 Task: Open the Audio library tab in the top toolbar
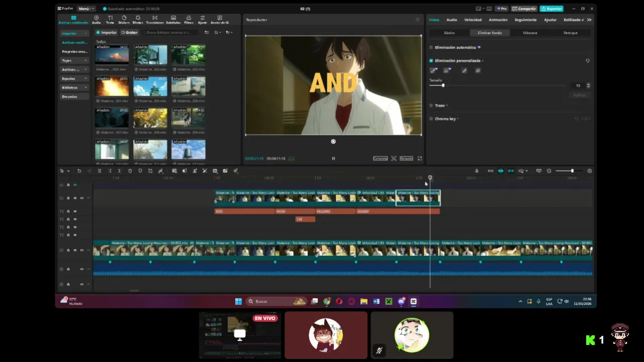(96, 20)
